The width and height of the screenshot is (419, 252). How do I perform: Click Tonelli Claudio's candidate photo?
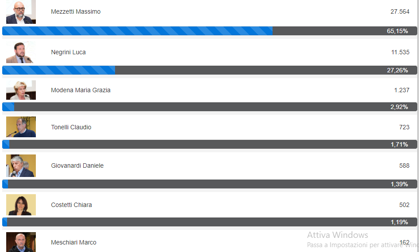21,127
